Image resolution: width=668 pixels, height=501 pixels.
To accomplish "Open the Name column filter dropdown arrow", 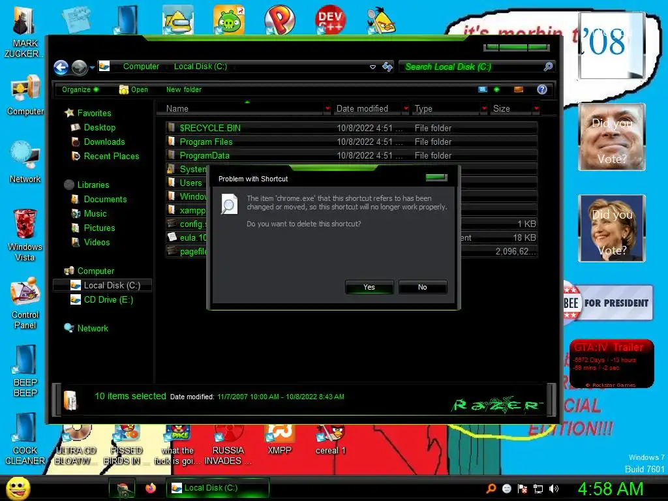I will (327, 109).
